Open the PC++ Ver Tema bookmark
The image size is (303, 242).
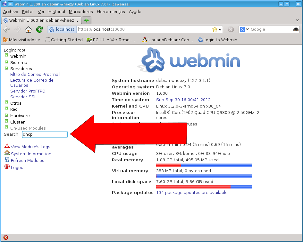pyautogui.click(x=112, y=40)
